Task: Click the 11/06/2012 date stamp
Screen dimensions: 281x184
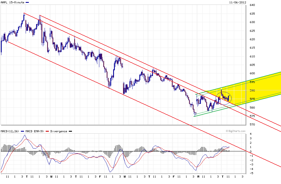Action: point(238,2)
